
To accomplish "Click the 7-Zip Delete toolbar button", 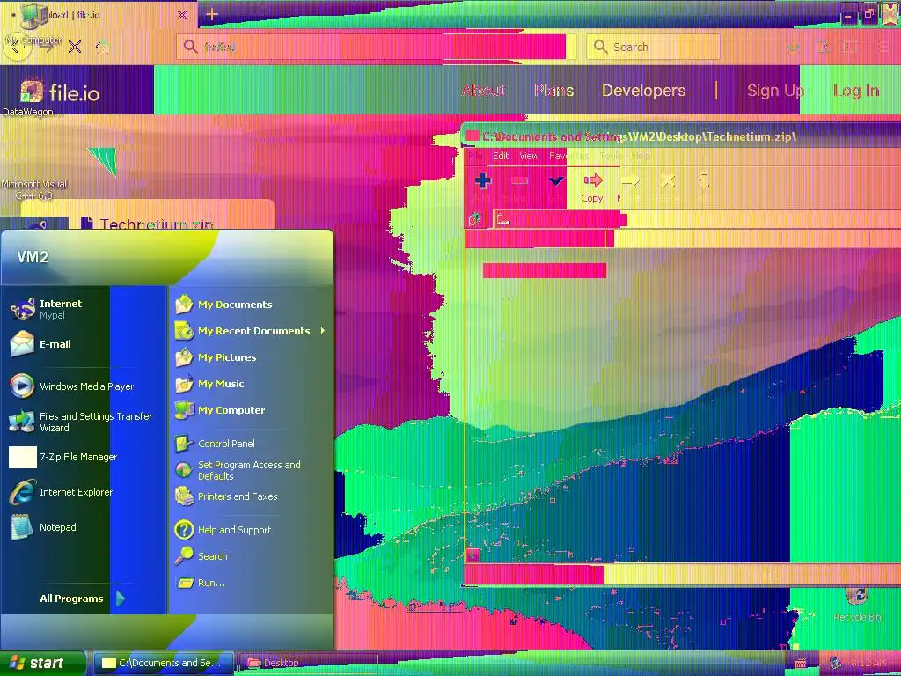I will 668,187.
